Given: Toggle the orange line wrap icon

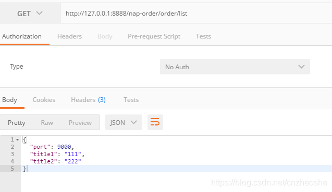Looking at the screenshot, I should point(155,122).
